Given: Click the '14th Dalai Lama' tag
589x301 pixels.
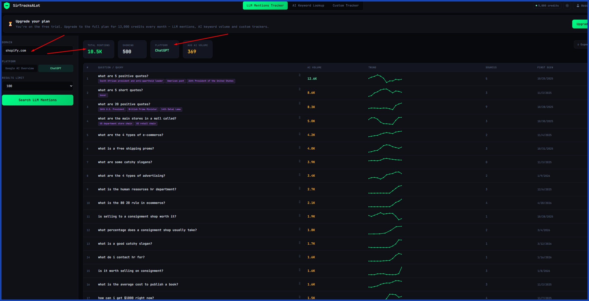Looking at the screenshot, I should pos(171,109).
